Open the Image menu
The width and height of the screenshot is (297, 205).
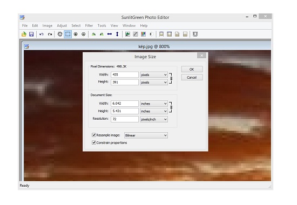(48, 25)
